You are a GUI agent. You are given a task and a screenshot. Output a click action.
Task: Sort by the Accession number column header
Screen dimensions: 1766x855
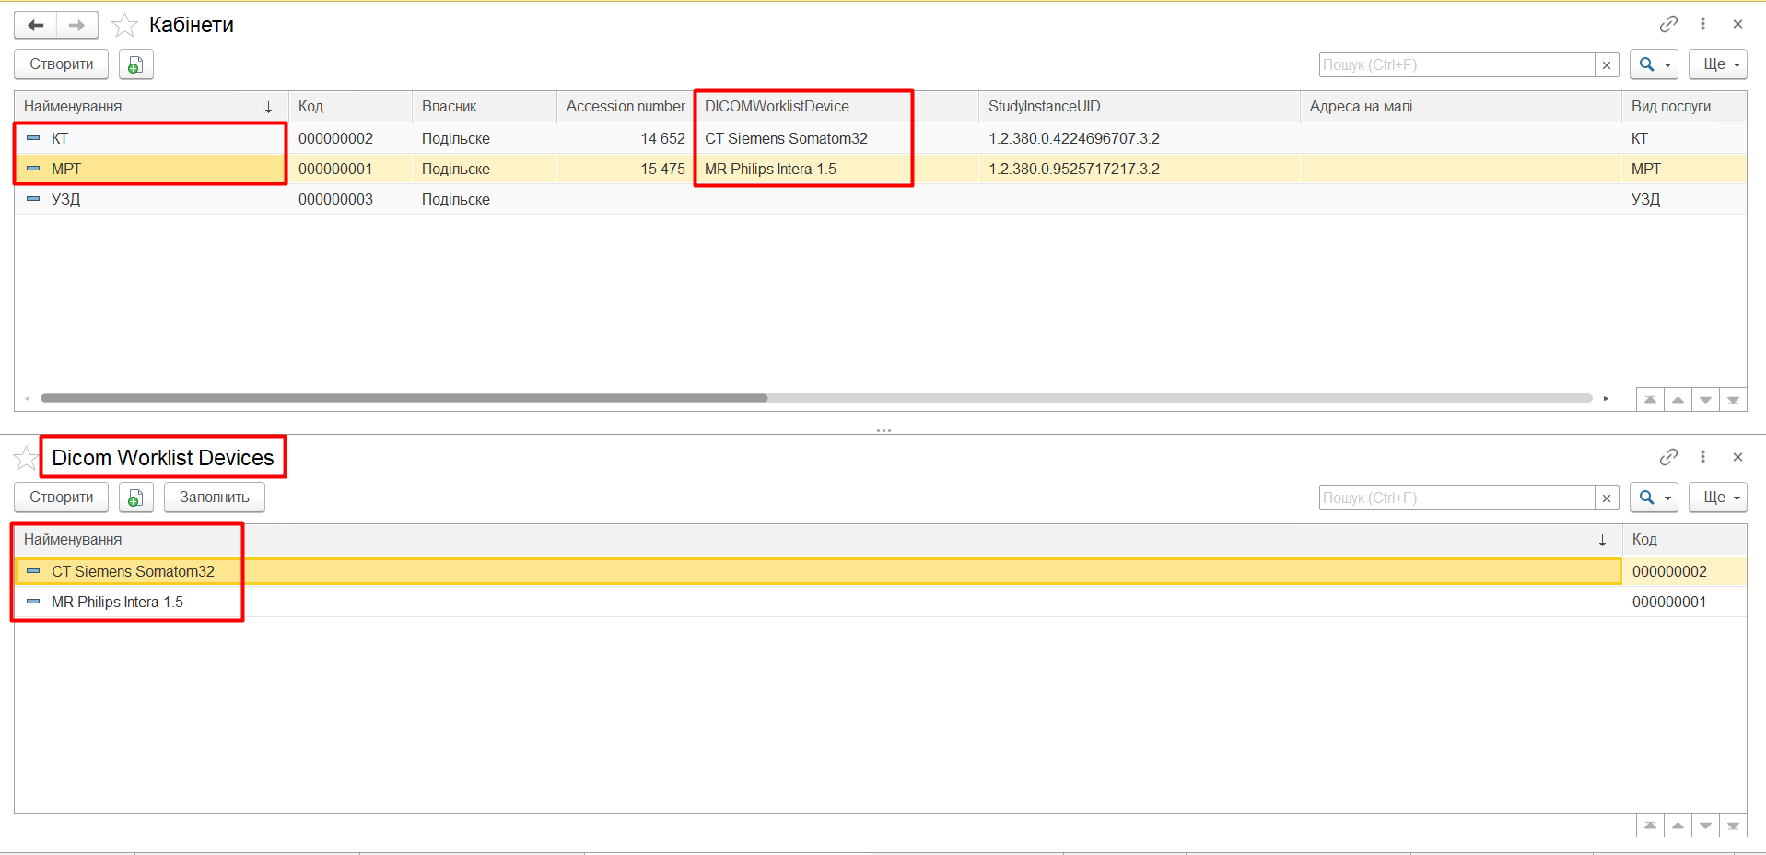coord(625,107)
